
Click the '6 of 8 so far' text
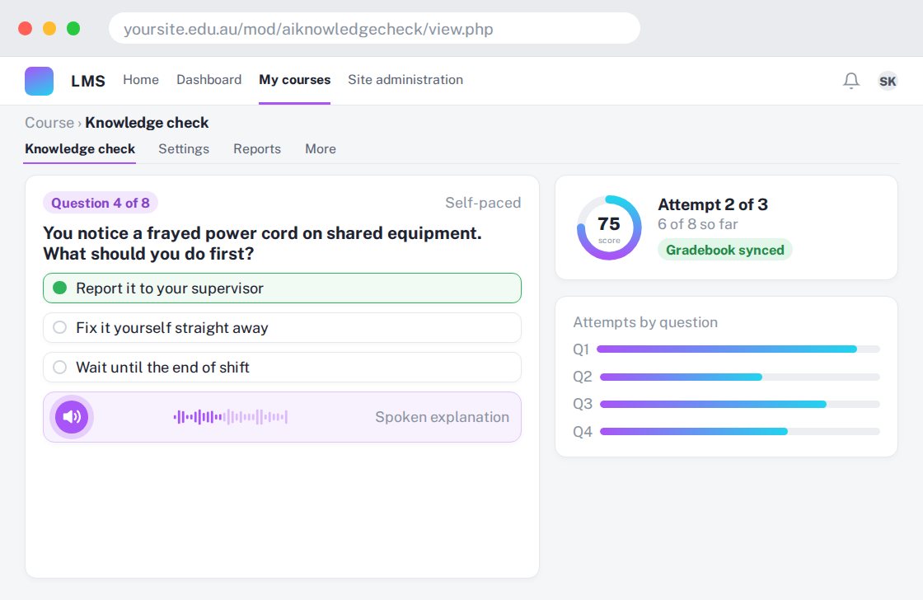pos(697,224)
